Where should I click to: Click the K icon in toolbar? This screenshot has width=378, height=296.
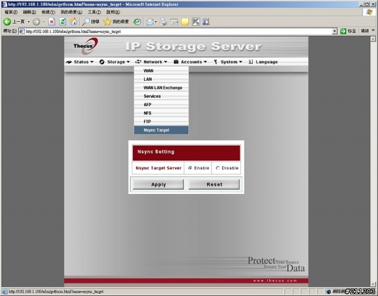pyautogui.click(x=195, y=22)
